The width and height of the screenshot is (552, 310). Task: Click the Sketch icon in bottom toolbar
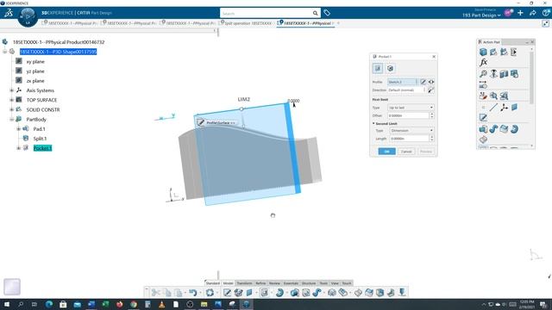227,293
